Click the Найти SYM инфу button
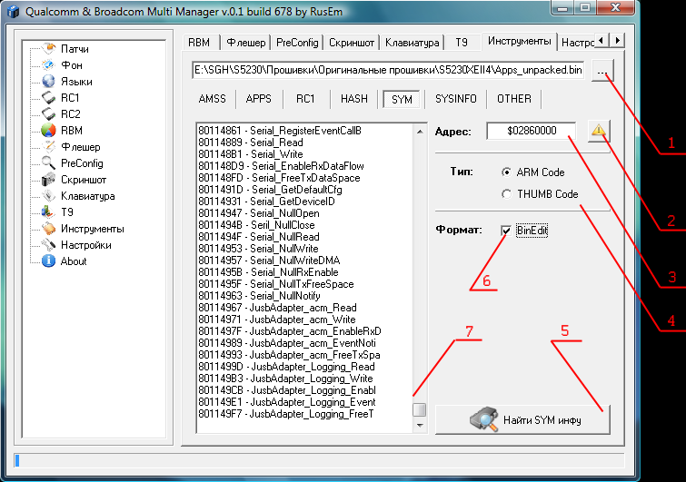The width and height of the screenshot is (686, 482). (522, 419)
